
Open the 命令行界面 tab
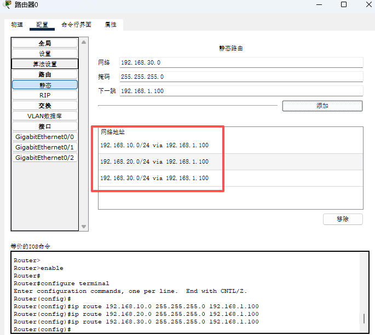pos(76,25)
